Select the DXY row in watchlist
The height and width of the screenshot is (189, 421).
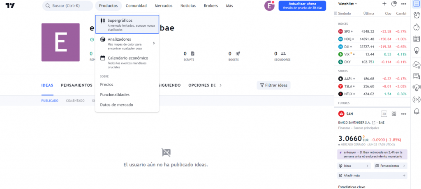point(372,62)
